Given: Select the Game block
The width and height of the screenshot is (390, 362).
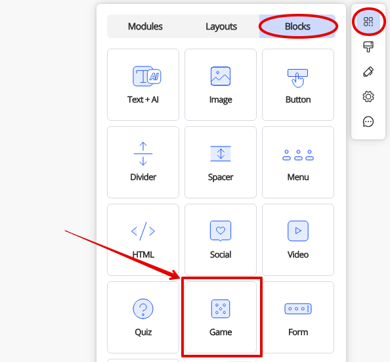Looking at the screenshot, I should 221,317.
